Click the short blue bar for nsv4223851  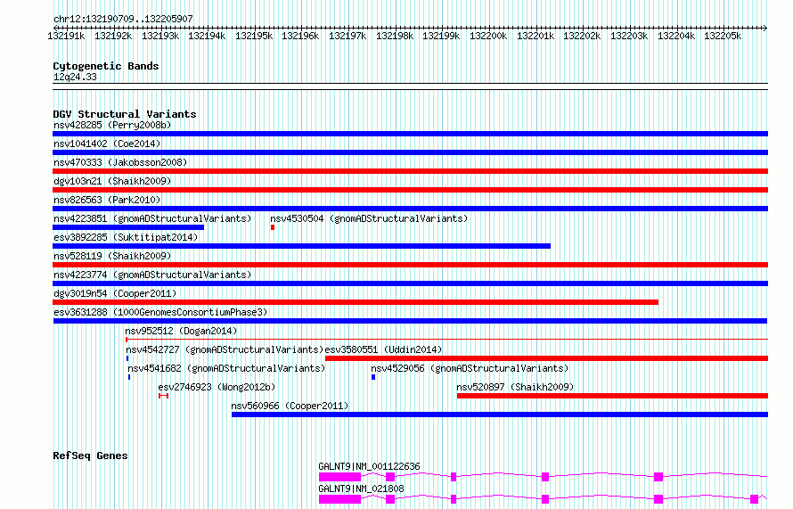[128, 227]
